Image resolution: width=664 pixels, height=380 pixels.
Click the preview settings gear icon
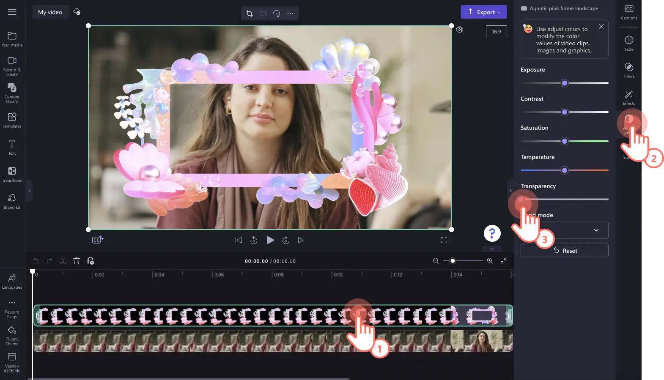click(x=459, y=30)
